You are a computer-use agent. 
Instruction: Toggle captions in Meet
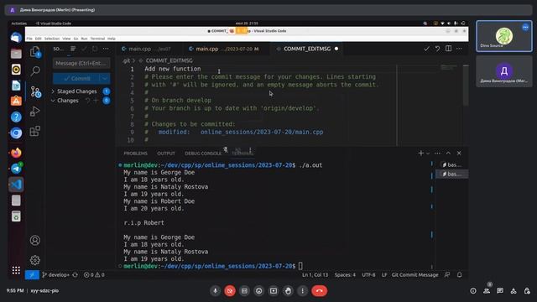(x=244, y=291)
